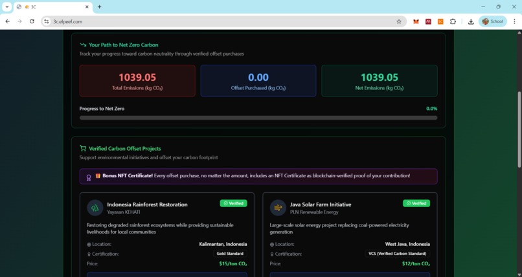Image resolution: width=522 pixels, height=277 pixels.
Task: Click the 'Yayasan KEHATI' organization name
Action: click(124, 212)
